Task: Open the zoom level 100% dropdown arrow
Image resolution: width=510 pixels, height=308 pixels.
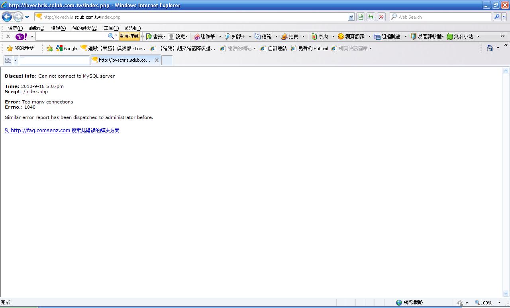Action: pos(499,303)
